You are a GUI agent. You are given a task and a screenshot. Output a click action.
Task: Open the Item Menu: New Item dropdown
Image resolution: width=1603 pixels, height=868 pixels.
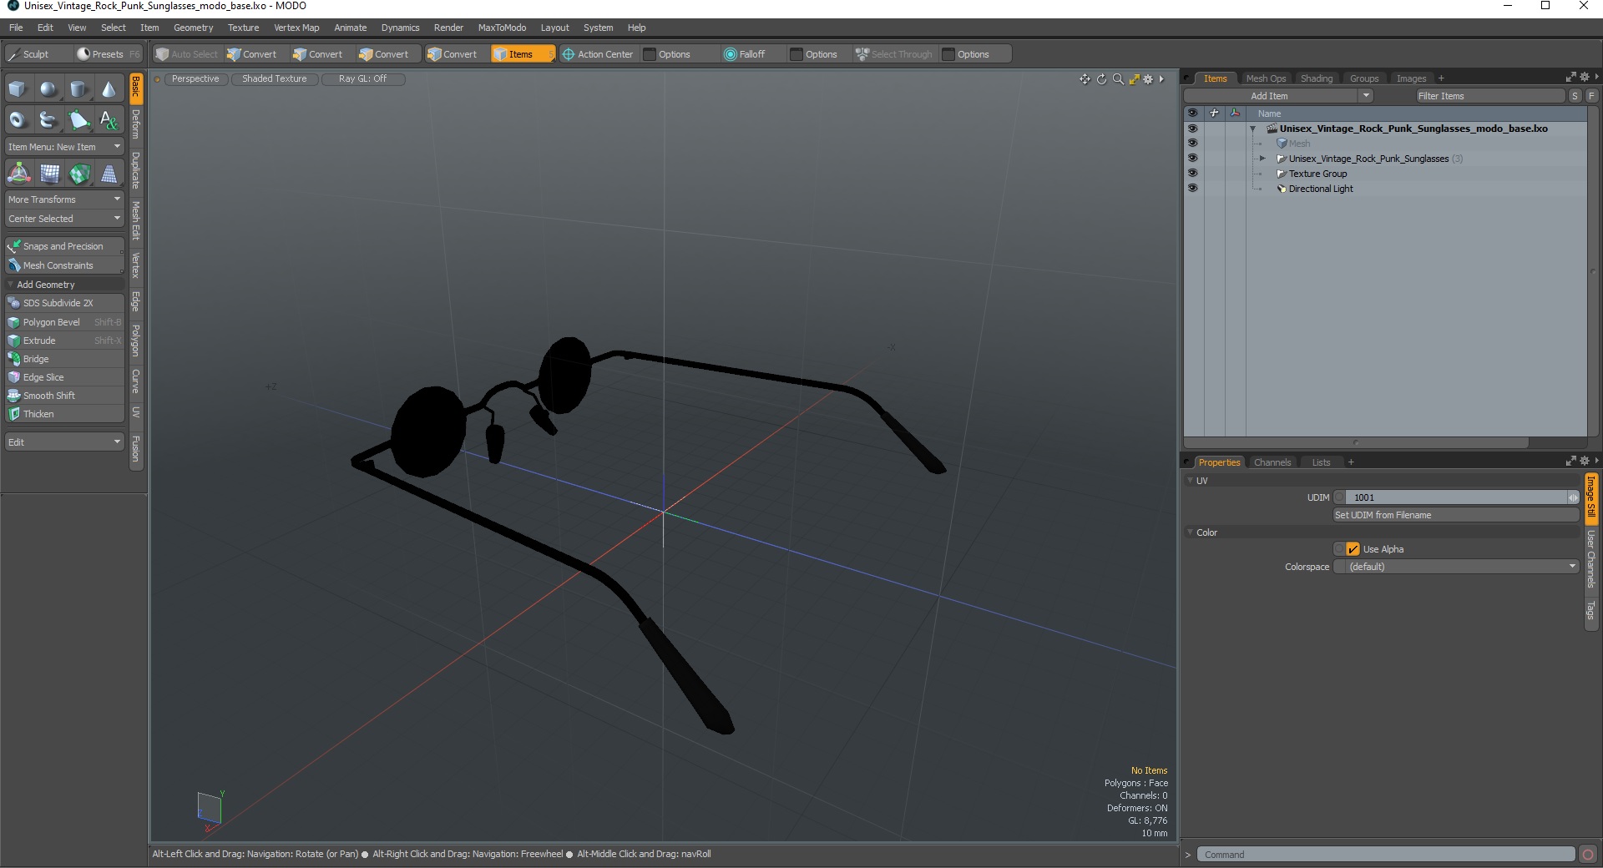pyautogui.click(x=64, y=147)
